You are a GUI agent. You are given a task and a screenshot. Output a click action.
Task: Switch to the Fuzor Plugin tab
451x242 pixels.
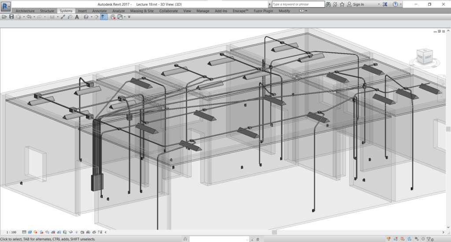point(263,11)
